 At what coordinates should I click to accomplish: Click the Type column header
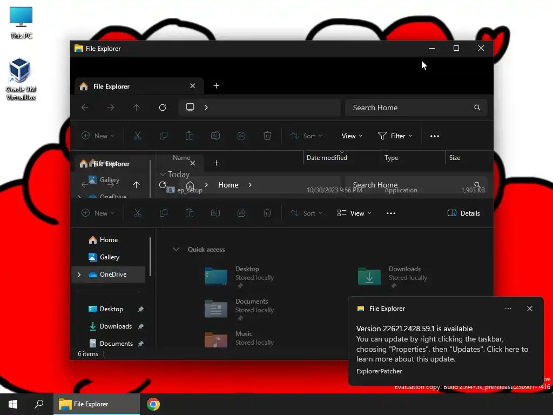coord(413,158)
